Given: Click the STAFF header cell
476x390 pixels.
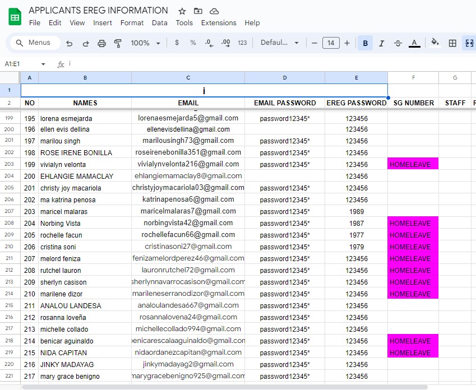Looking at the screenshot, I should 455,103.
